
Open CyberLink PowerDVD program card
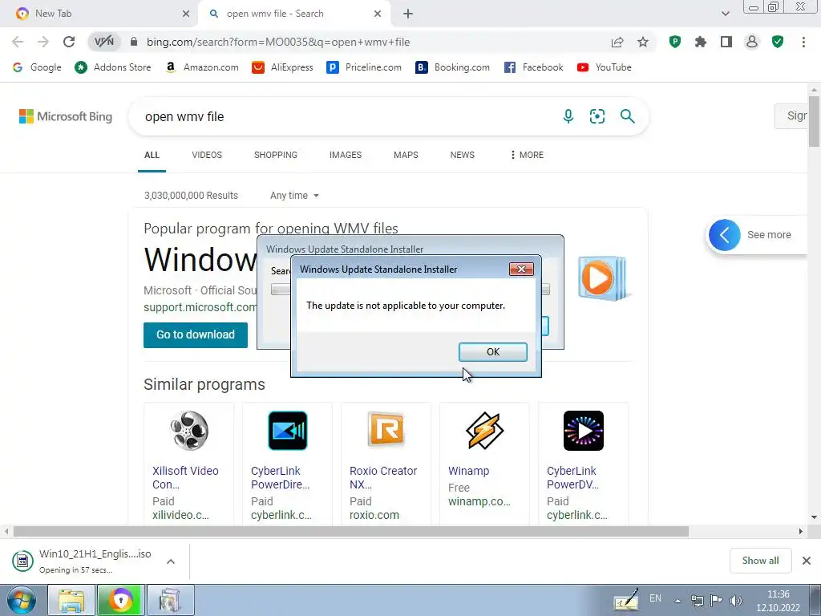pos(583,464)
